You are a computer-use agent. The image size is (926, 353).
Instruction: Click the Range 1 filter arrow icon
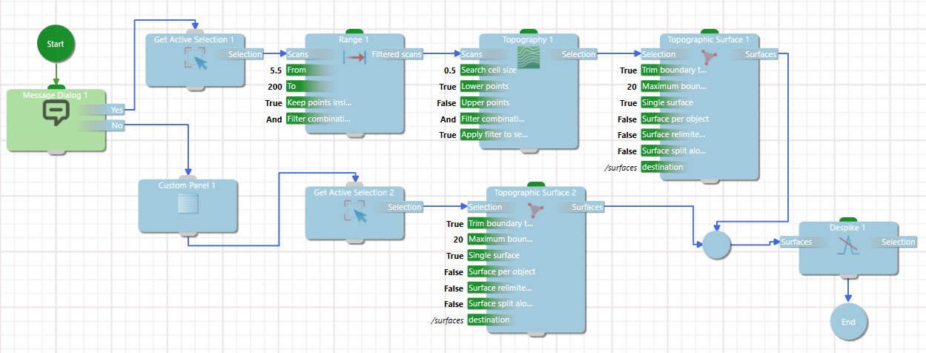354,58
